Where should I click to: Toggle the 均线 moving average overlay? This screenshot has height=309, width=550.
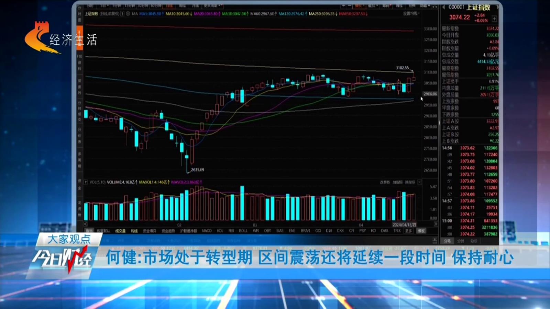(x=134, y=231)
